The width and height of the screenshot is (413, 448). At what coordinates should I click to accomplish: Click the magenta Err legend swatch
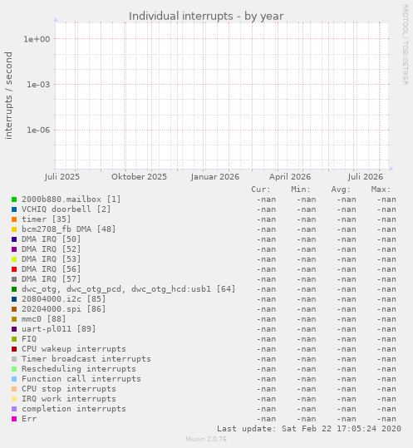(x=14, y=419)
